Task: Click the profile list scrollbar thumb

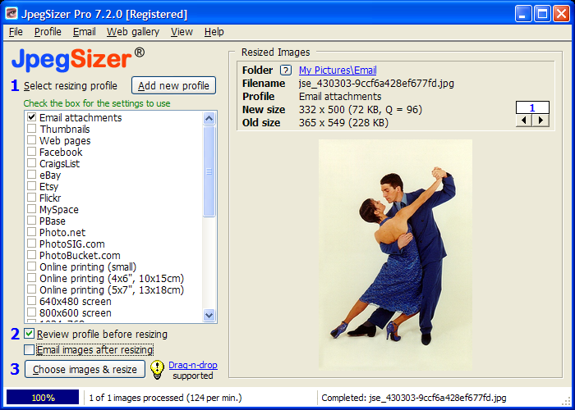Action: pos(209,171)
